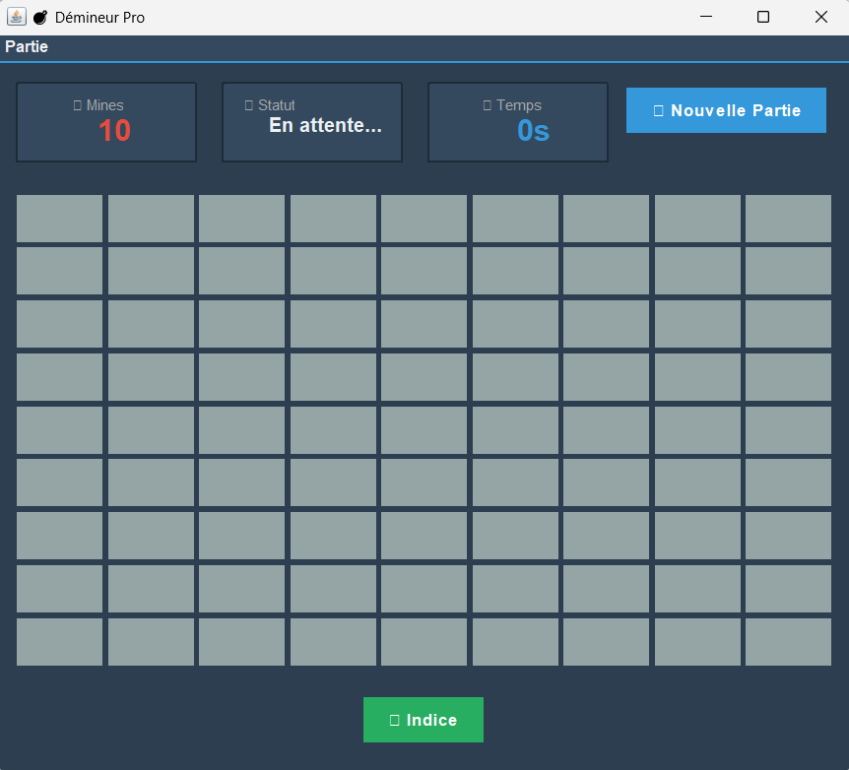Uncover the fifth cell in the bottom row
Viewport: 849px width, 770px height.
(424, 642)
